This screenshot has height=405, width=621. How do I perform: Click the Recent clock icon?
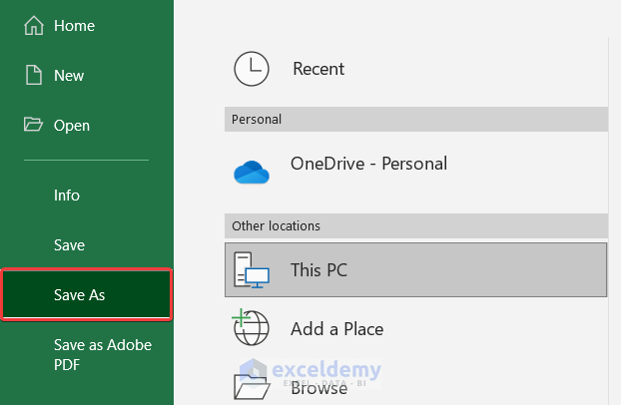(x=251, y=69)
